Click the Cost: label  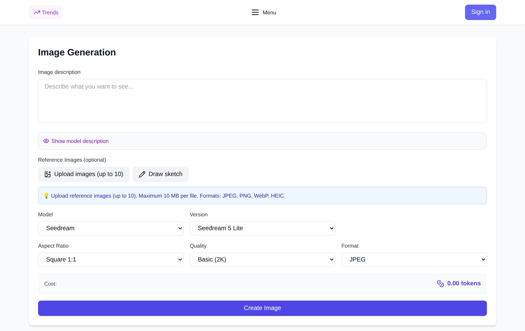click(50, 284)
